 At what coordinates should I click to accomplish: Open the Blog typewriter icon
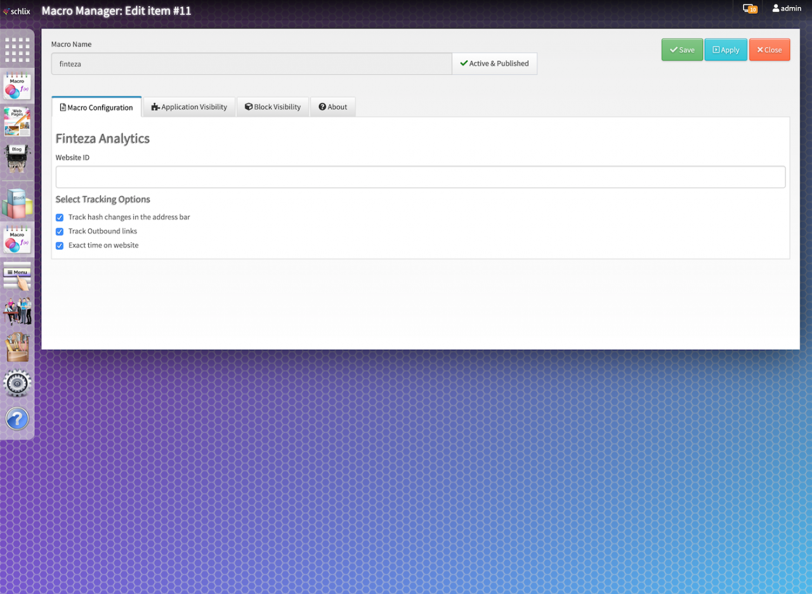(x=17, y=158)
